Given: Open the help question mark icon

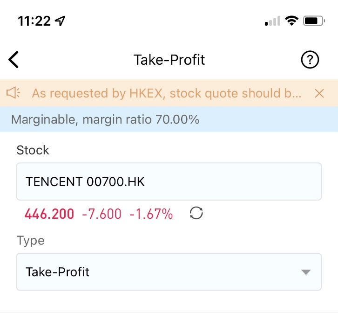Looking at the screenshot, I should click(x=310, y=60).
